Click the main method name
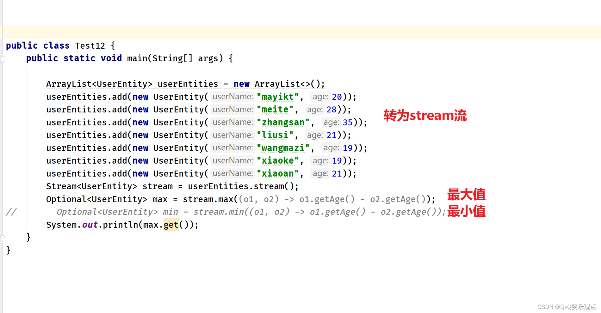The image size is (601, 313). [x=137, y=58]
